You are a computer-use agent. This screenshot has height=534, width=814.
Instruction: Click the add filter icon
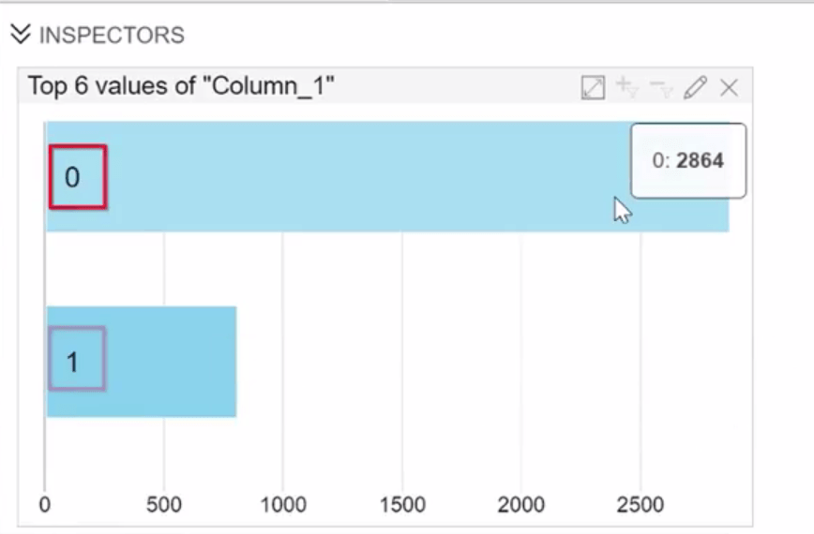[626, 88]
